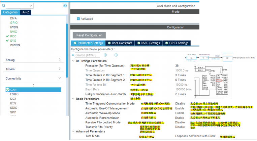The image size is (257, 141).
Task: Open the GPIO Settings tab
Action: click(x=176, y=43)
